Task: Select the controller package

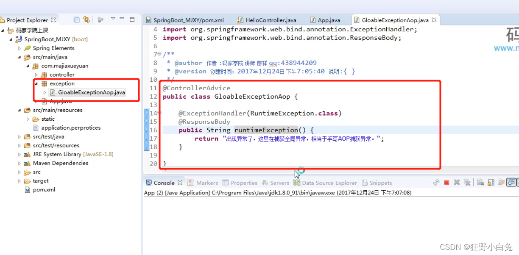Action: point(58,75)
